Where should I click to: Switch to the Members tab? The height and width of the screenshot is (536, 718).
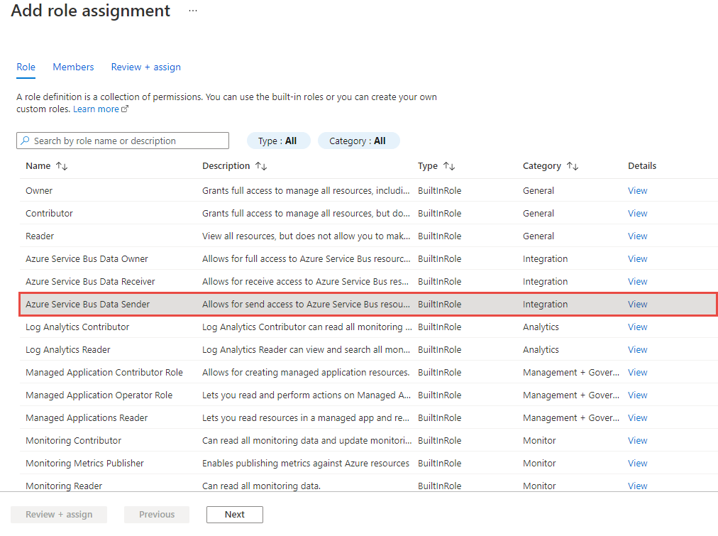pyautogui.click(x=73, y=67)
